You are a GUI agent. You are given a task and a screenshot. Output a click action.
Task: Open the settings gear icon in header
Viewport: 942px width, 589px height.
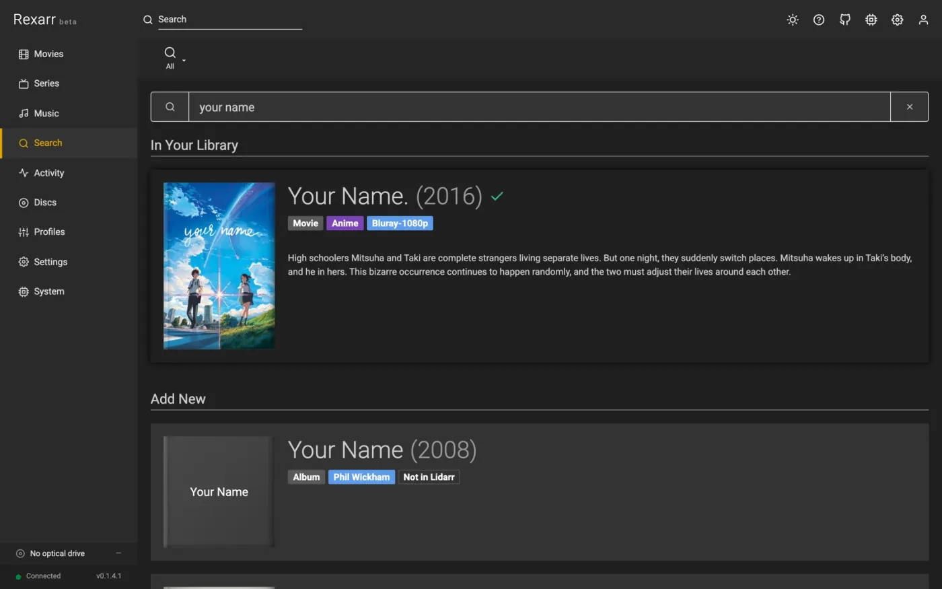click(x=898, y=20)
